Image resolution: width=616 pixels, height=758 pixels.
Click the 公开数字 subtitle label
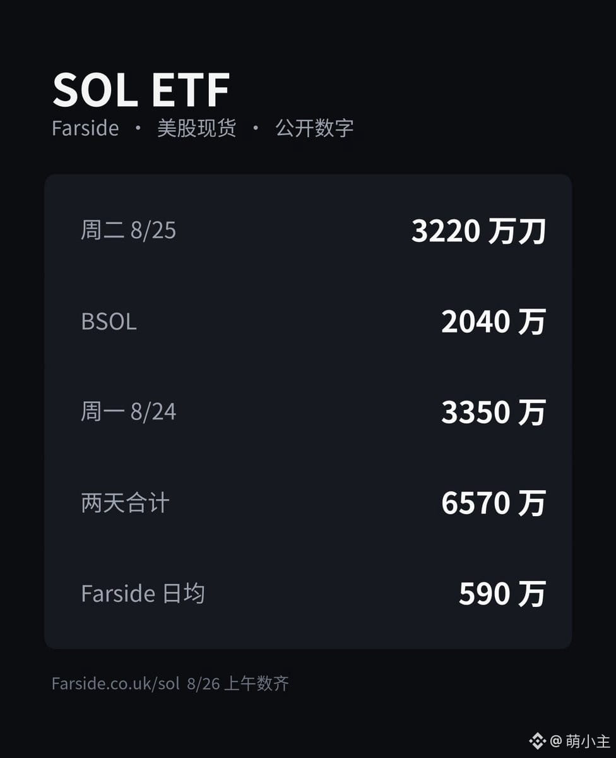click(x=314, y=128)
